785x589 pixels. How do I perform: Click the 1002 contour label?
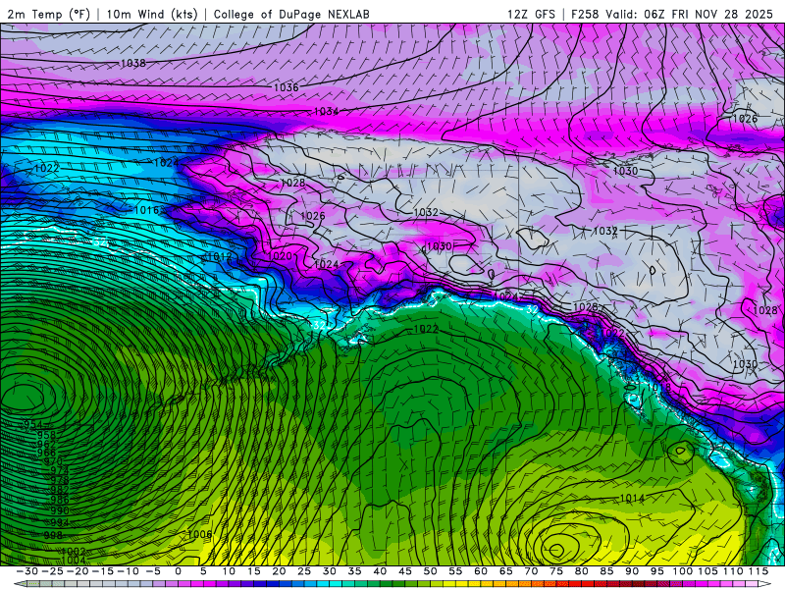73,551
